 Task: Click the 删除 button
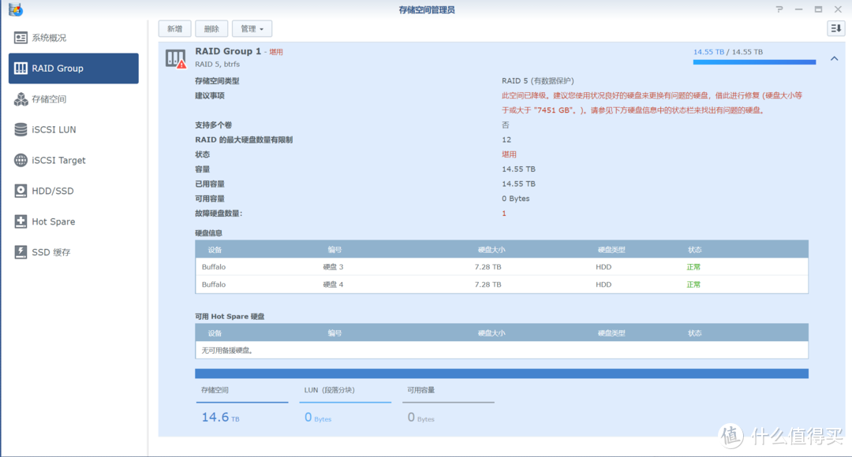click(x=211, y=29)
